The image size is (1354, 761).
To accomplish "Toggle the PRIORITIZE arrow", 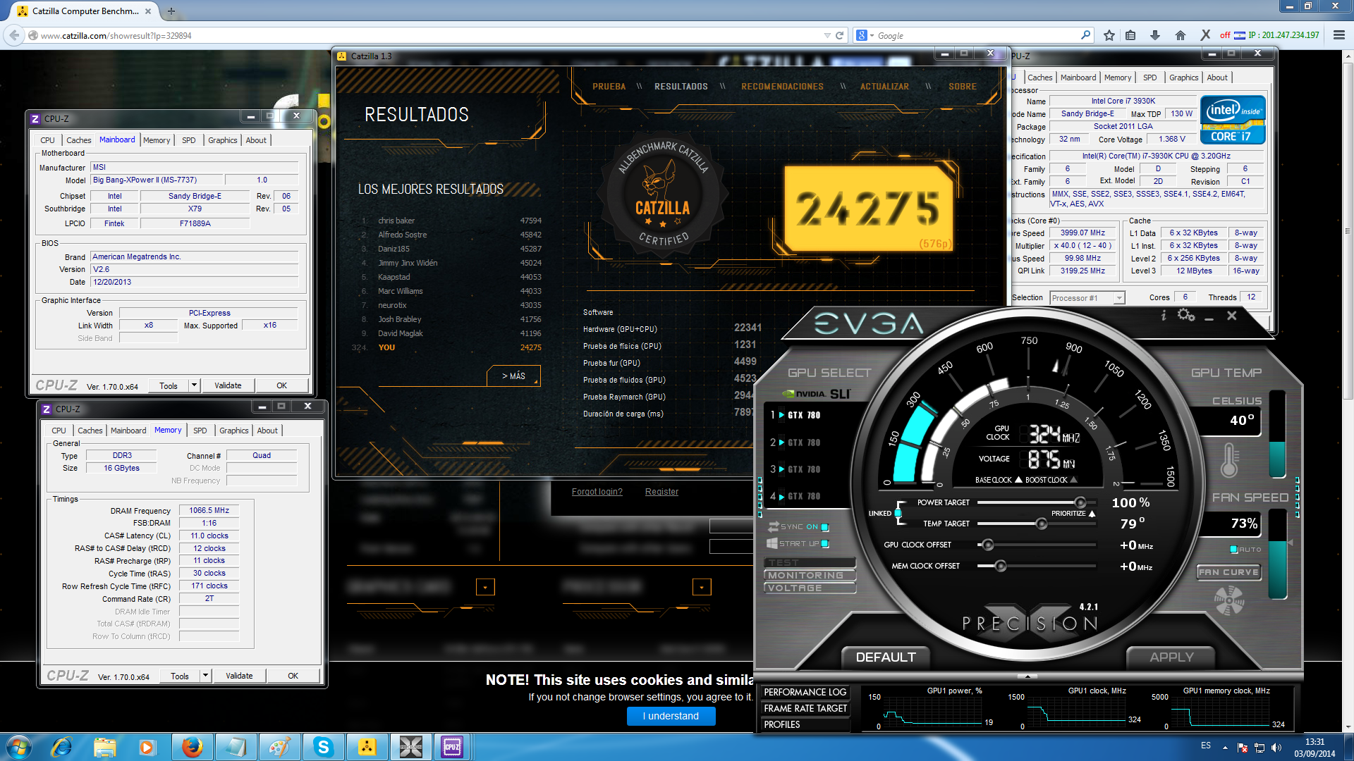I will 1092,514.
